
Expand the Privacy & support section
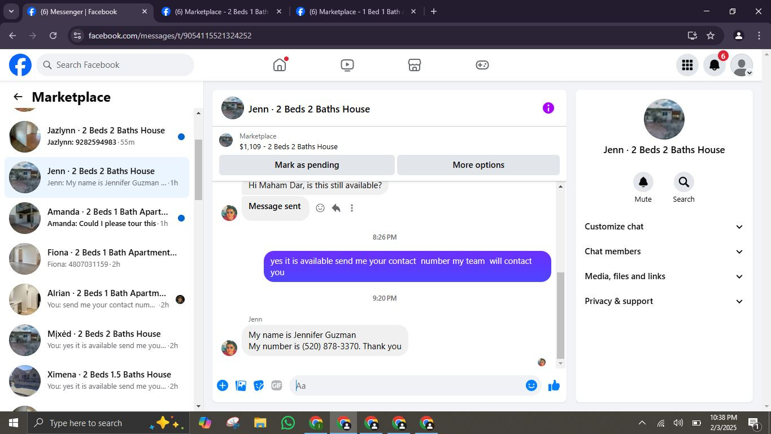[x=664, y=301]
